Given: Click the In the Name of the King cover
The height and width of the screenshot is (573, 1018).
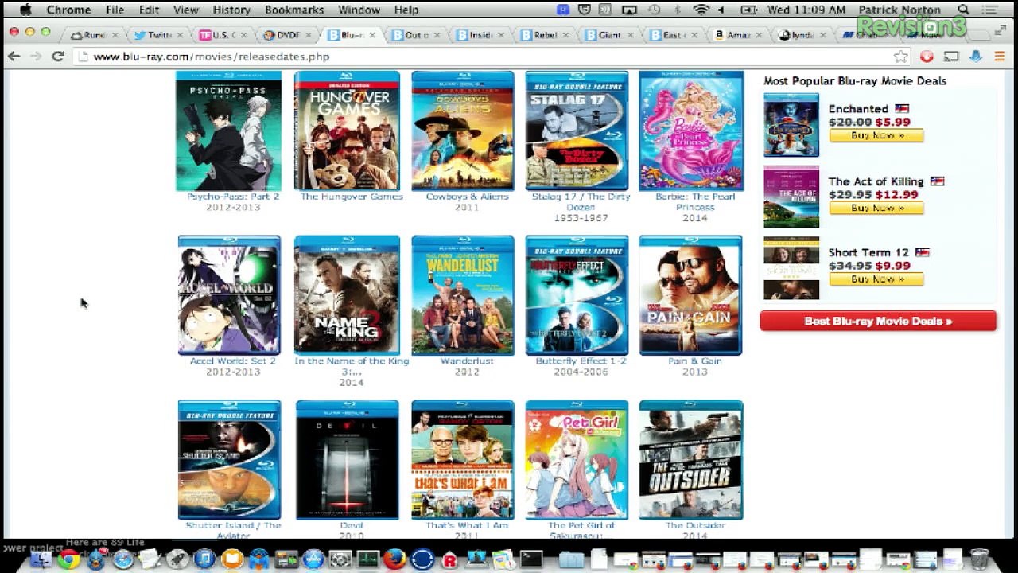Looking at the screenshot, I should point(347,295).
